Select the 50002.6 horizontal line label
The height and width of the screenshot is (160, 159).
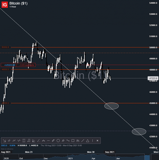pos(5,47)
